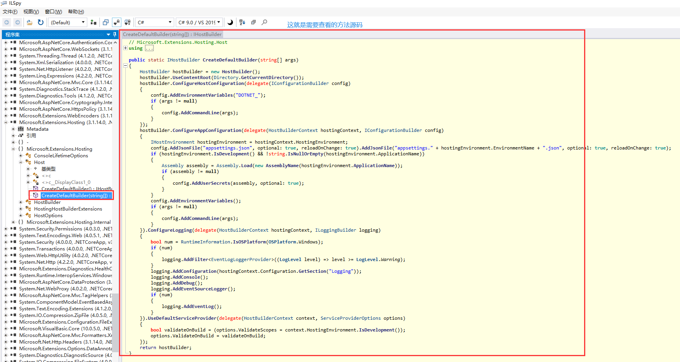Pin the assemblies panel with the pushpin icon
The width and height of the screenshot is (680, 362).
coord(115,34)
